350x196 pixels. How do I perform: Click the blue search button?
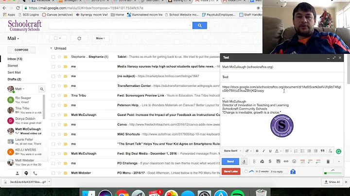(200, 25)
